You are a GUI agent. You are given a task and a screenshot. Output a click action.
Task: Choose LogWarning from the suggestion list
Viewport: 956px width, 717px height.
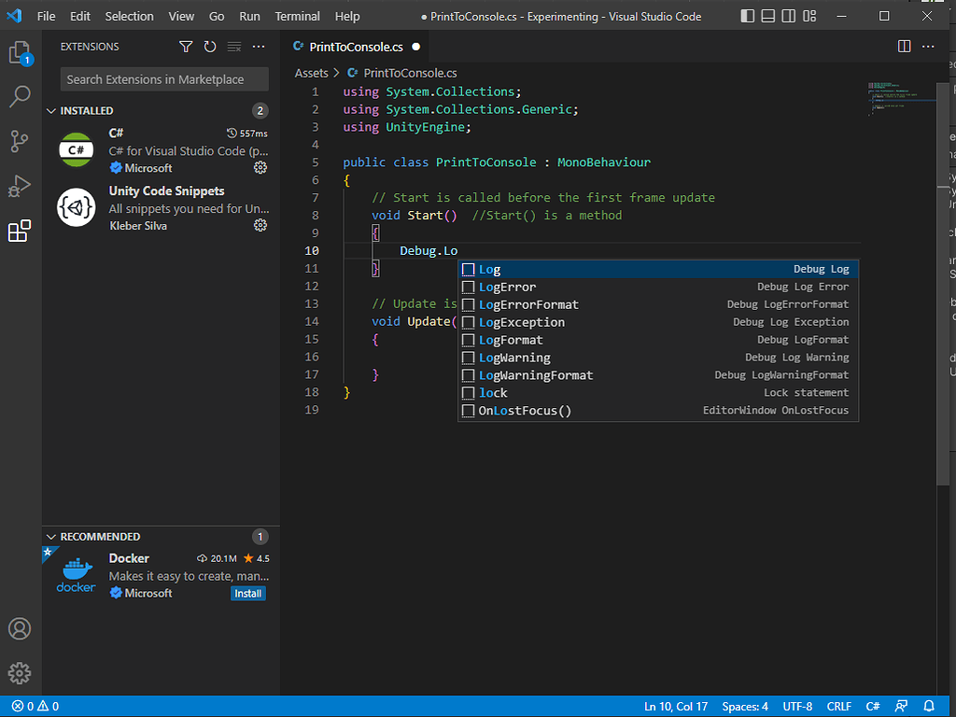point(514,358)
